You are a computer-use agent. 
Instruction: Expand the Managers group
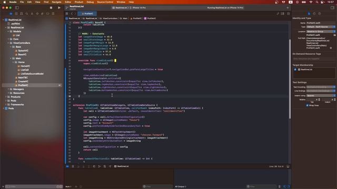click(8, 89)
